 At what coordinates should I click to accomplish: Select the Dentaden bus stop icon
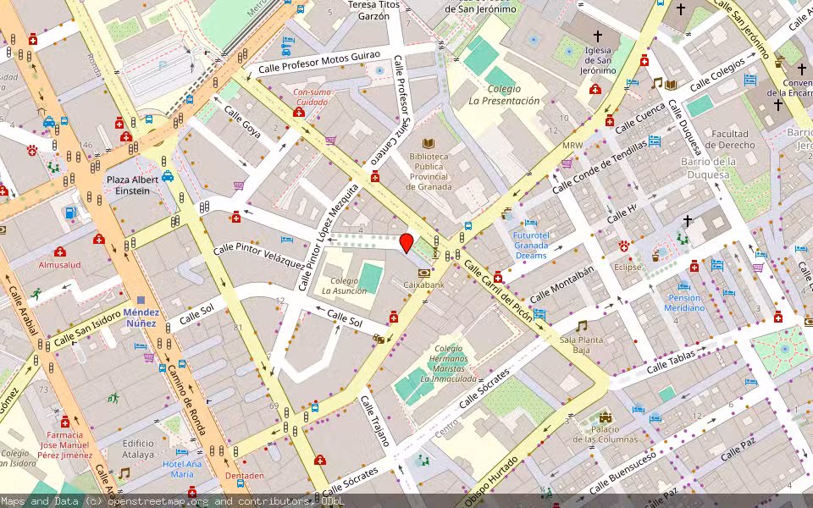pos(241,483)
